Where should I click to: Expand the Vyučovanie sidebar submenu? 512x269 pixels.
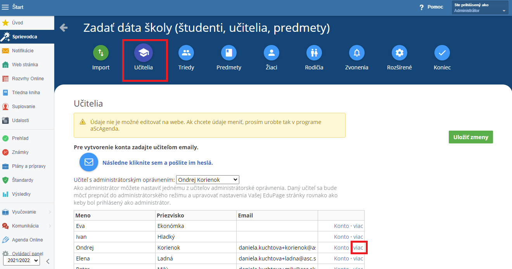50,212
